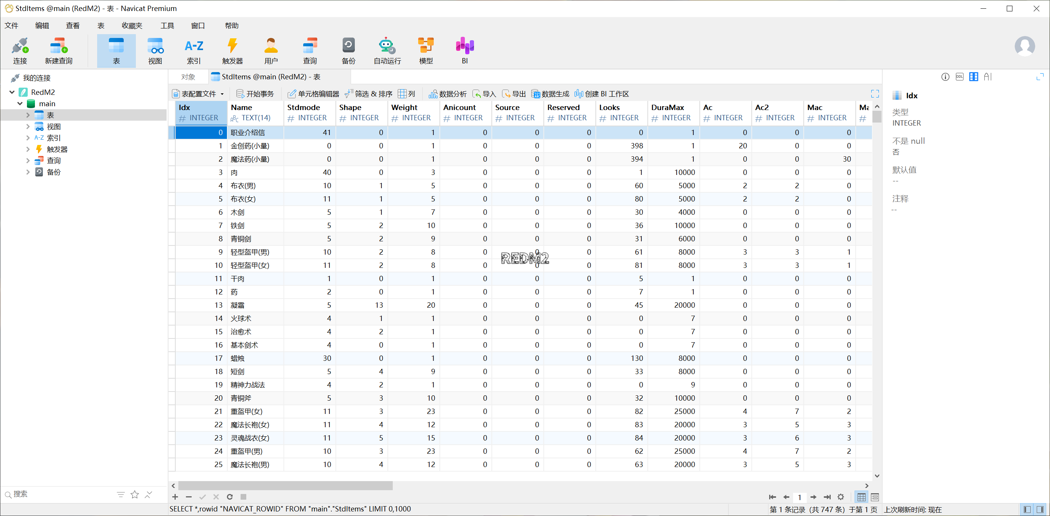Collapse the RedM2 connection tree node

[12, 92]
